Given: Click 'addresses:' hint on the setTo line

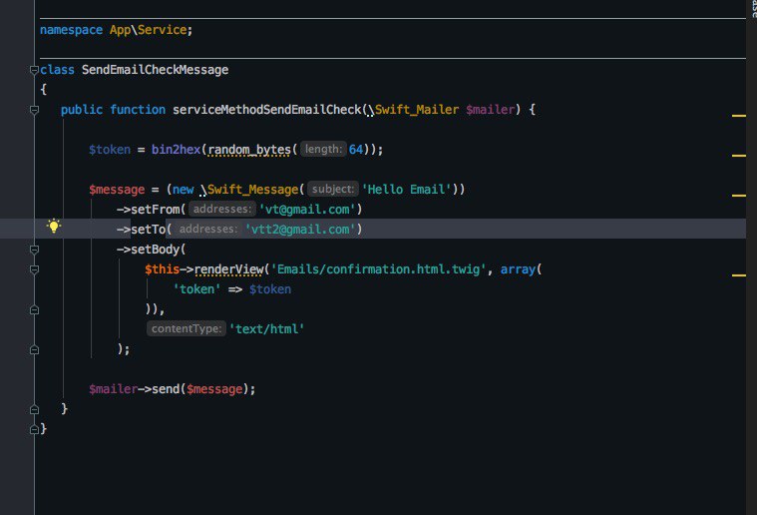Looking at the screenshot, I should coord(208,229).
